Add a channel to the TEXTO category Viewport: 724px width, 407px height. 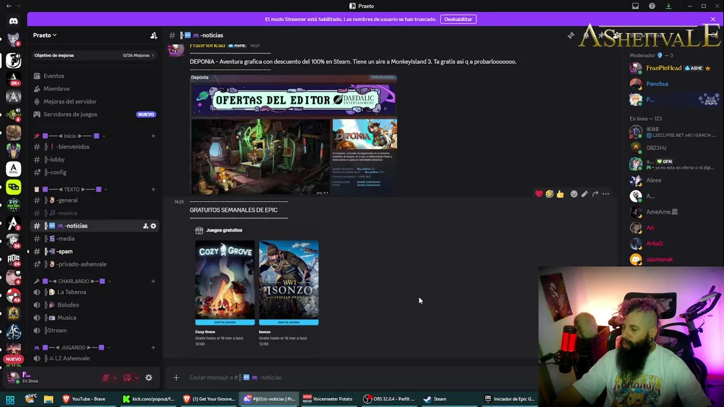[x=153, y=189]
